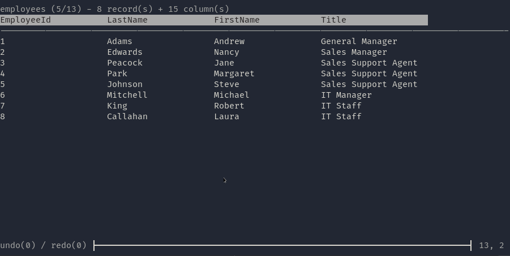Select the Title column header
510x256 pixels.
coord(333,20)
